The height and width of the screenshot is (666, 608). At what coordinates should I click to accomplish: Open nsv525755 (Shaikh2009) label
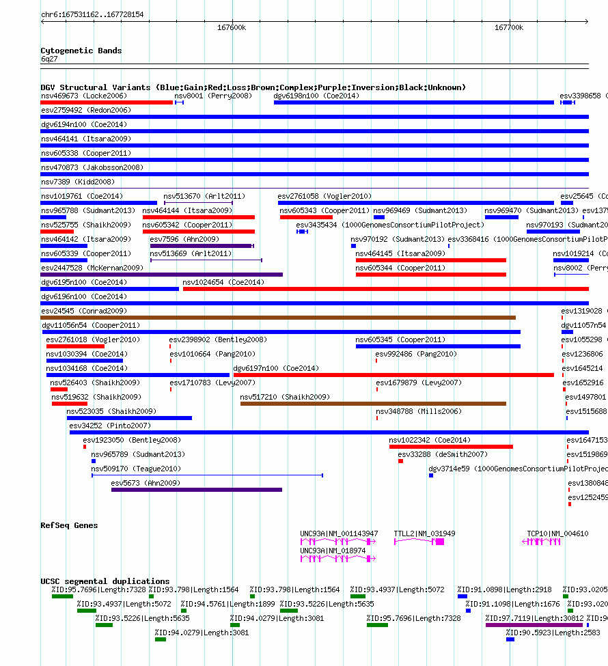point(86,225)
